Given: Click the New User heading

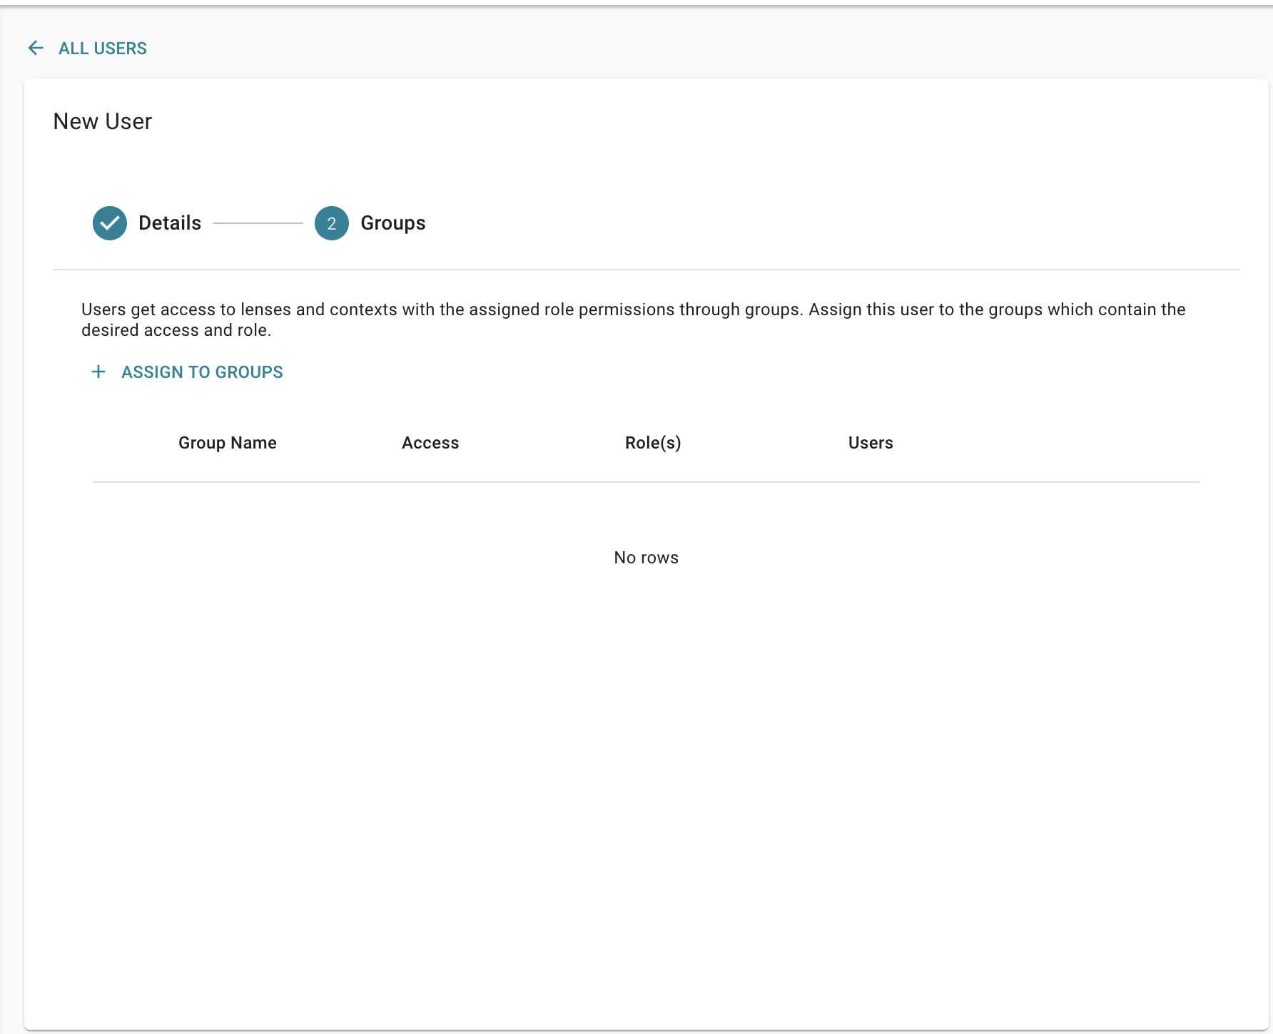Looking at the screenshot, I should [103, 121].
